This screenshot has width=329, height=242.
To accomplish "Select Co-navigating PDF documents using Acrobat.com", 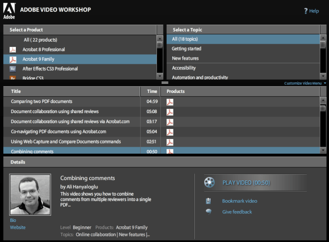I will coord(162,132).
